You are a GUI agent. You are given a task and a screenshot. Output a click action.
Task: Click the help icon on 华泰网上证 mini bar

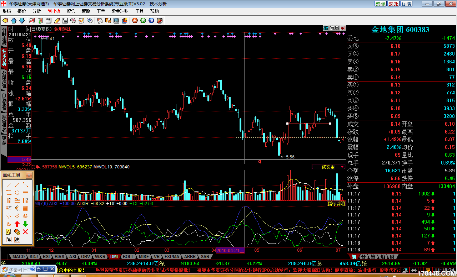coord(33,269)
